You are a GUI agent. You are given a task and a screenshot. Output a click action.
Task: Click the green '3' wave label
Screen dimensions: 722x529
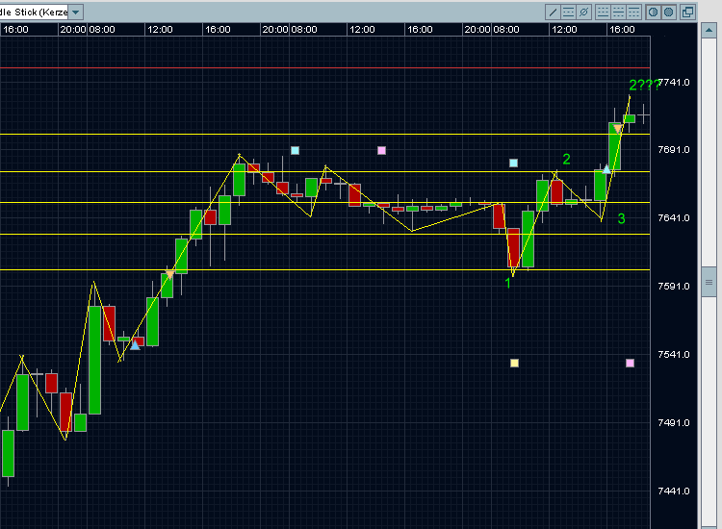(x=621, y=218)
